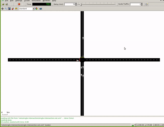Viewport: 164px width, 127px height.
Task: Toggle the highlighted selection icon beside magnifier
Action: 9,9
